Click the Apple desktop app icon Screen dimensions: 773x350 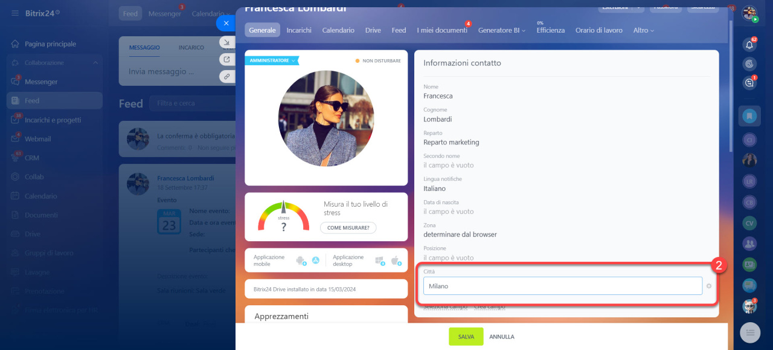click(x=396, y=261)
